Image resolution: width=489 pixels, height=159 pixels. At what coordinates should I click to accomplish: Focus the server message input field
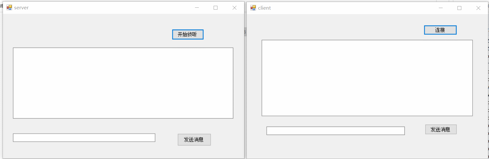pyautogui.click(x=84, y=137)
